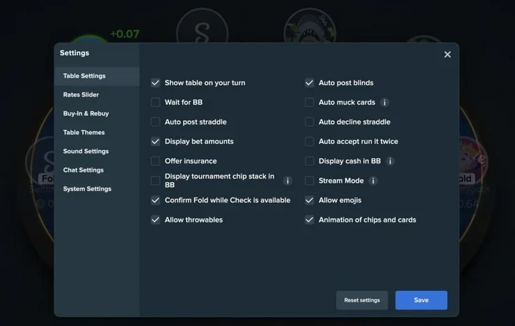Uncheck Show table on your turn
The image size is (515, 326).
pos(156,83)
